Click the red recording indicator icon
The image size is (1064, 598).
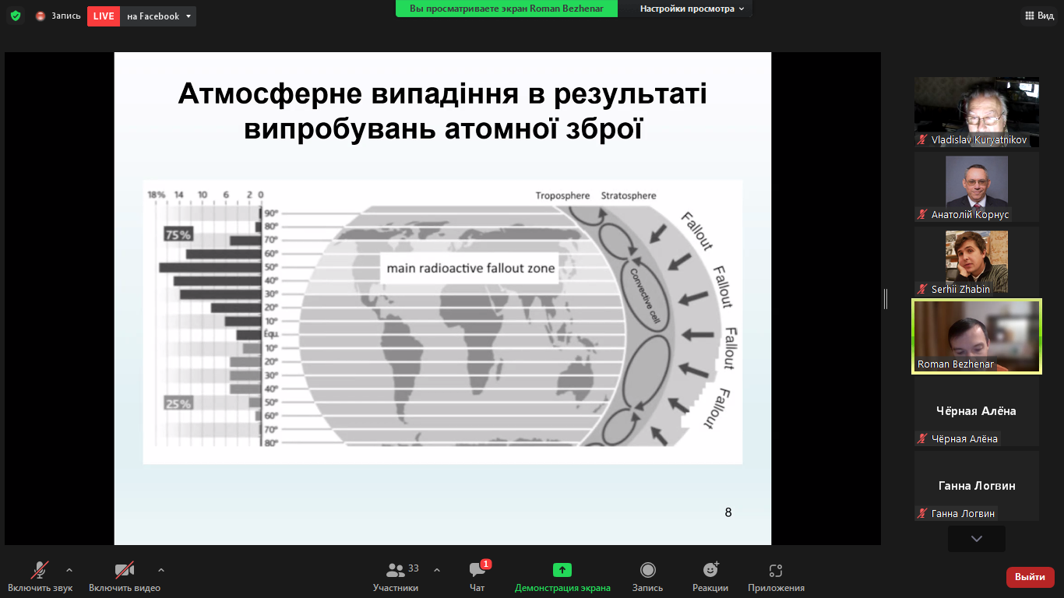pos(41,16)
